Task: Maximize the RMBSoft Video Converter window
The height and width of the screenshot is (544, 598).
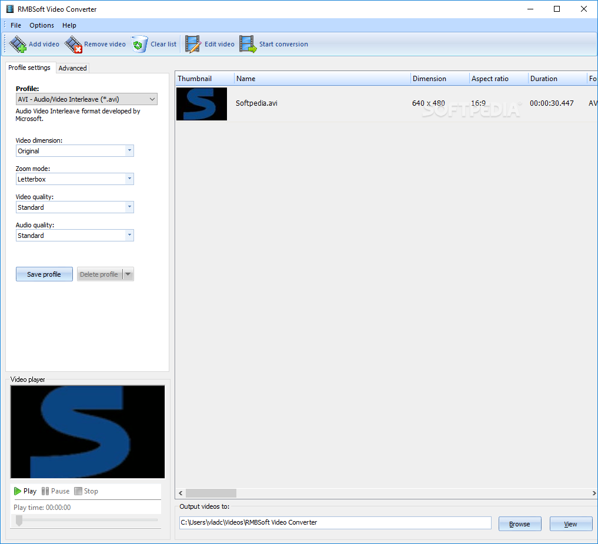Action: point(557,9)
